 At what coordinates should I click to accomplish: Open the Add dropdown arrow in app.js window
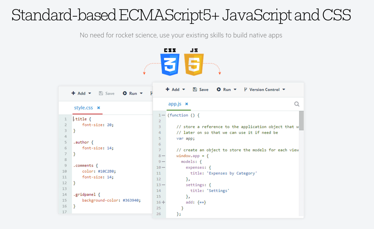pyautogui.click(x=184, y=90)
